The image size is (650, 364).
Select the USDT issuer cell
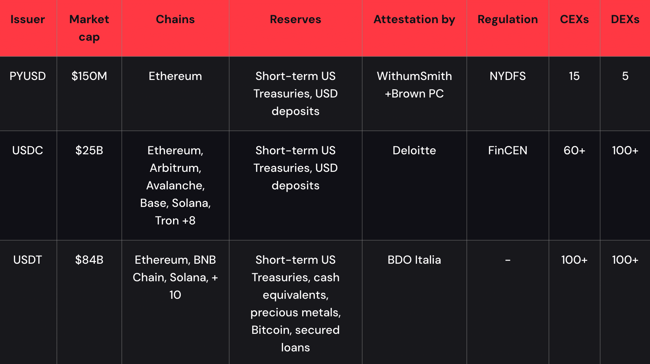coord(28,260)
